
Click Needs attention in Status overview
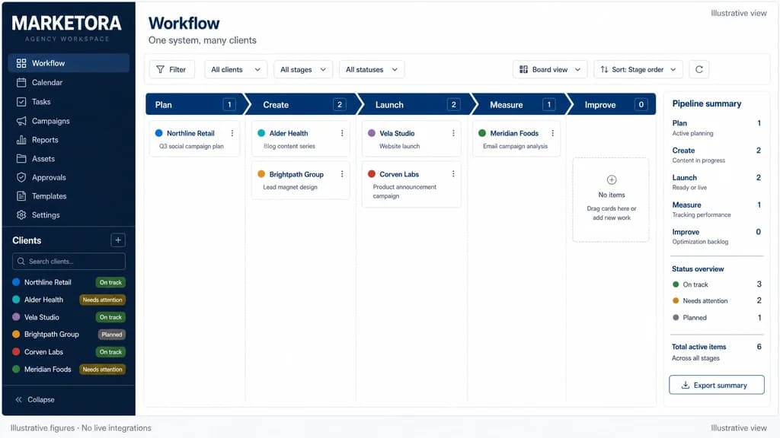pyautogui.click(x=716, y=300)
